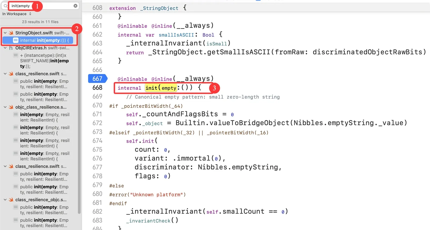Click the Swift icon beside class_resilience_objc.s...
Screen dimensions: 430x230
coord(11,200)
